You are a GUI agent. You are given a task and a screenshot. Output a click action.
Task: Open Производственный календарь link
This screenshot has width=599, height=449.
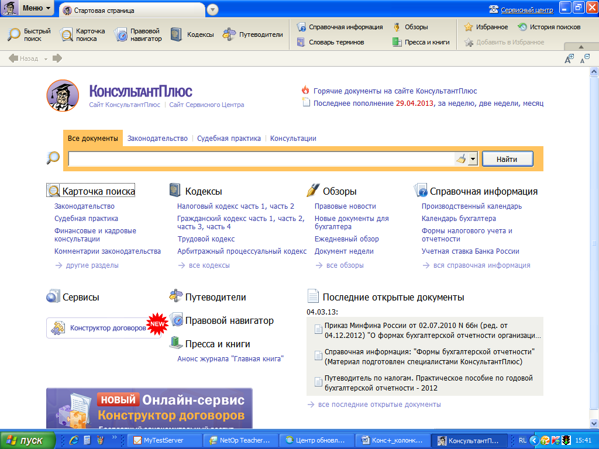click(472, 206)
